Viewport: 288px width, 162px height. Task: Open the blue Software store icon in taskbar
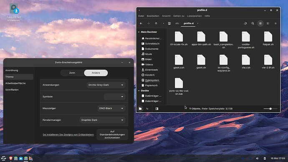(21, 158)
